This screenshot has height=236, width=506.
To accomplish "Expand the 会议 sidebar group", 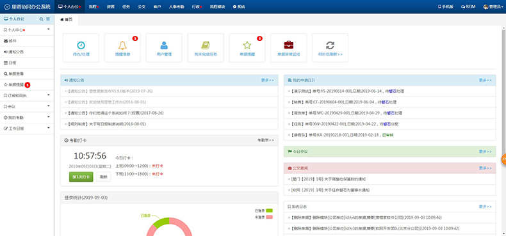I will click(x=26, y=107).
